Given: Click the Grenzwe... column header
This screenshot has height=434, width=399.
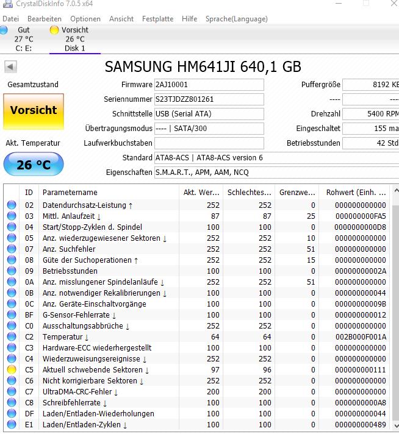Looking at the screenshot, I should tap(297, 193).
